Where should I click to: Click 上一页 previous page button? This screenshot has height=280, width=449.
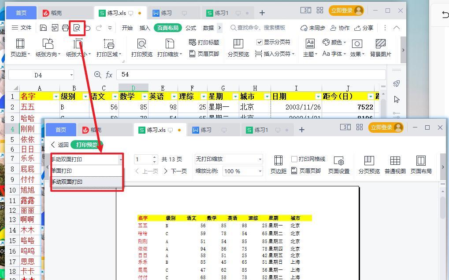click(x=147, y=171)
